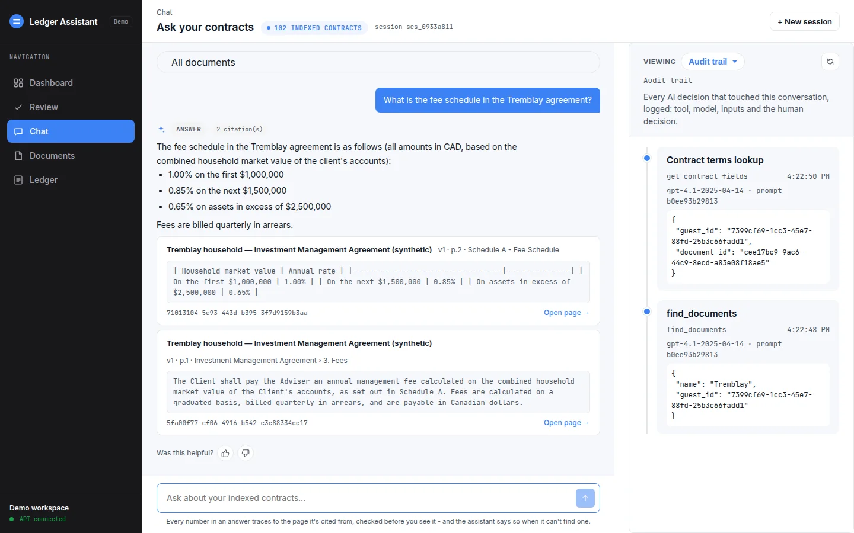The width and height of the screenshot is (854, 533).
Task: Open page for the 3. Fees citation
Action: pyautogui.click(x=566, y=423)
